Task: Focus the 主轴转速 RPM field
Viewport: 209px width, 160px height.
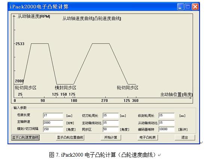Action: (53, 123)
